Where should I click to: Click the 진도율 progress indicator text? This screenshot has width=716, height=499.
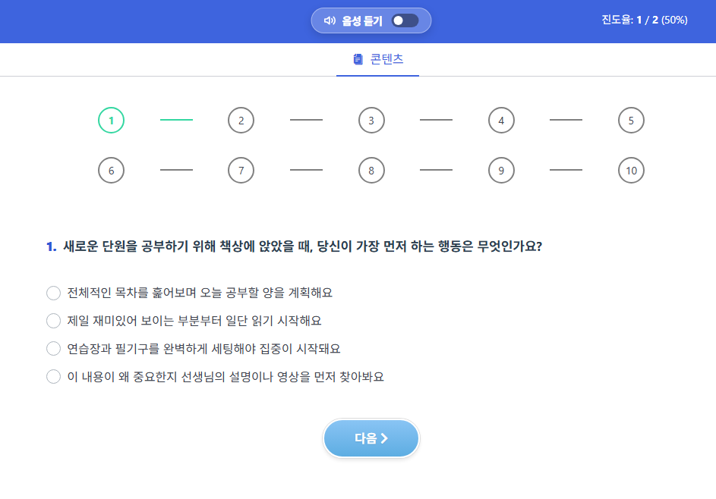click(x=645, y=20)
